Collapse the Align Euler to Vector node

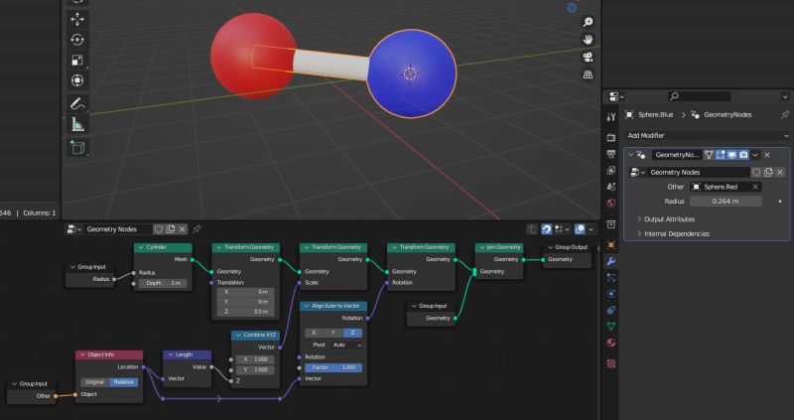pyautogui.click(x=306, y=306)
